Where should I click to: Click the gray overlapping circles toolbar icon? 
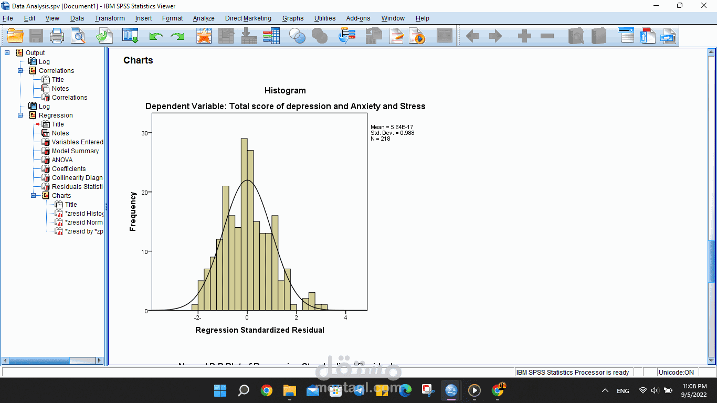(320, 36)
